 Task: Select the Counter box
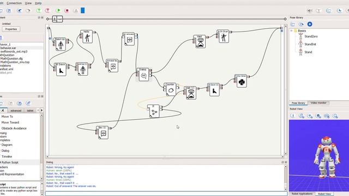point(171,89)
